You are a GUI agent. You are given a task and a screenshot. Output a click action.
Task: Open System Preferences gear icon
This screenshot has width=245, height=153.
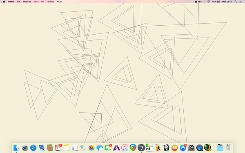191,148
